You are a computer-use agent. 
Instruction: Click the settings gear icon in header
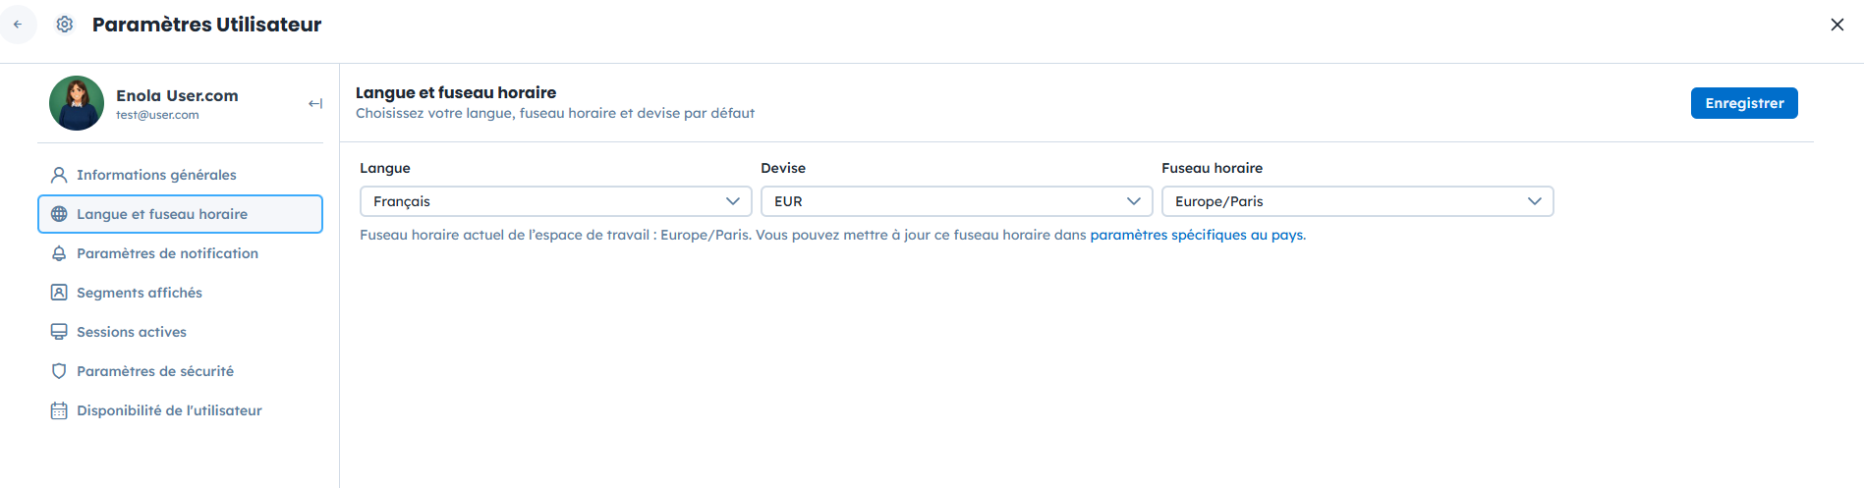(x=65, y=25)
